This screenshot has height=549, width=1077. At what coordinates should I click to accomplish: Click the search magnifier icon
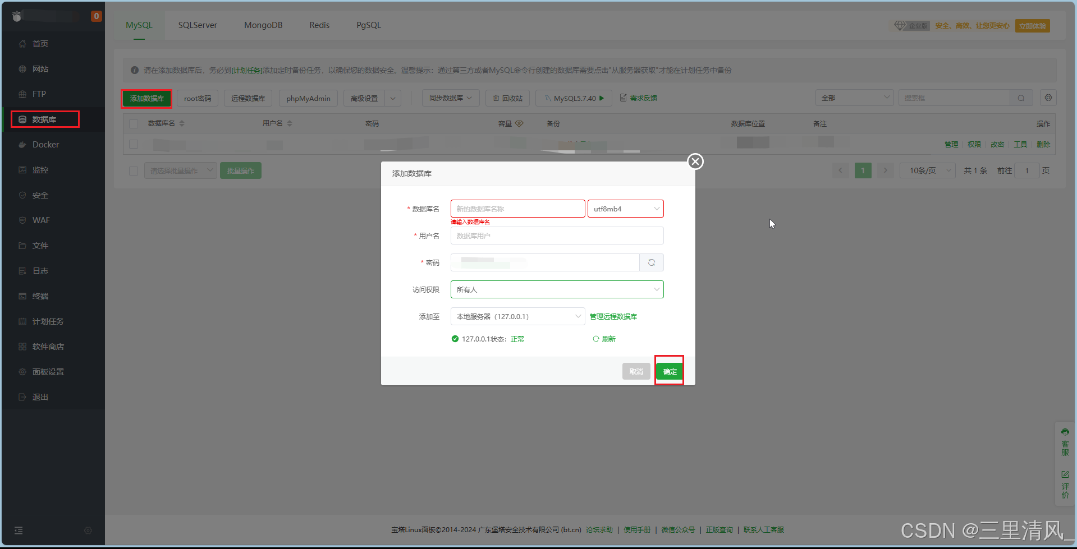click(1021, 98)
